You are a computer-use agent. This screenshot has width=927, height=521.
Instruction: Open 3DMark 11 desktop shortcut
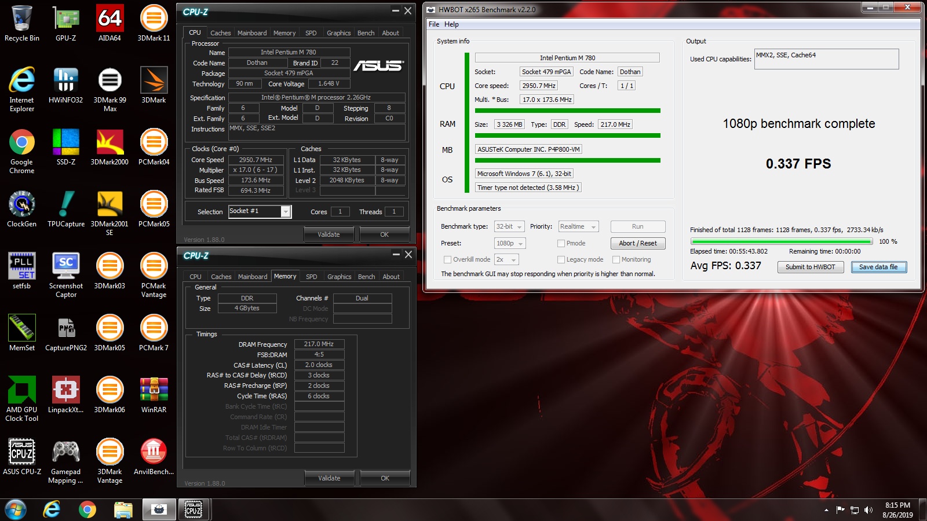(154, 24)
